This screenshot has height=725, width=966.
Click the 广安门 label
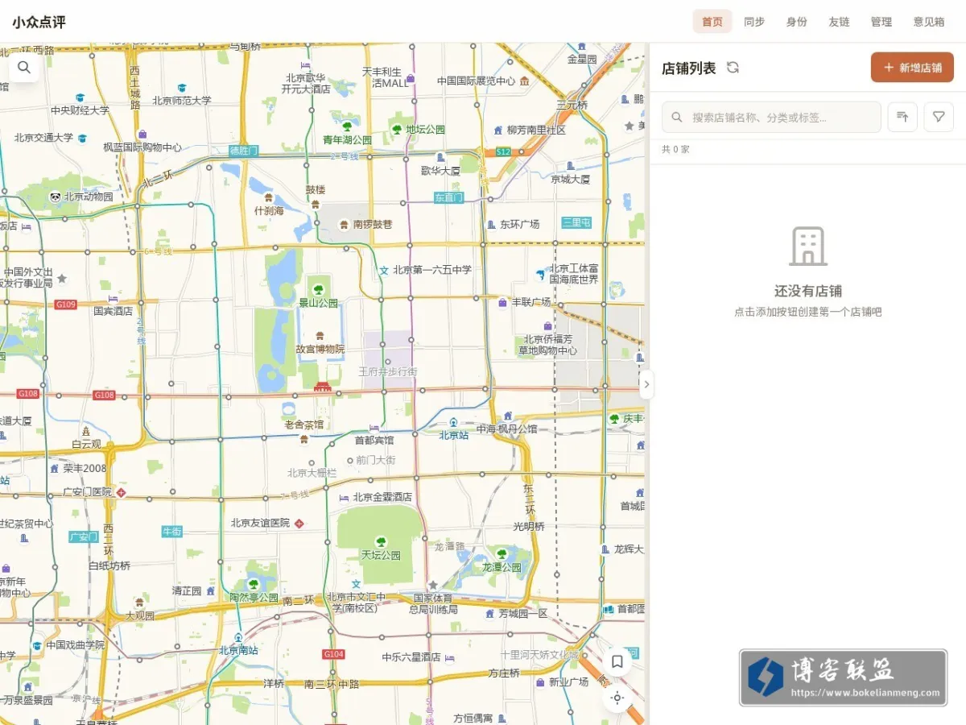tap(84, 536)
